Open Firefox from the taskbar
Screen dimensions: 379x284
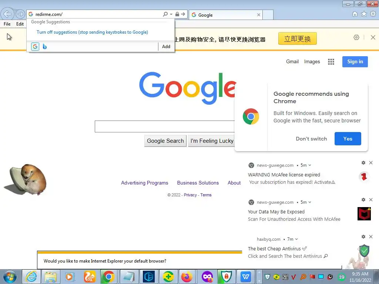[187, 277]
